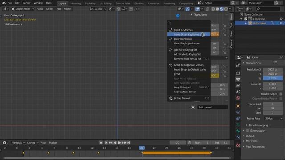The width and height of the screenshot is (285, 160).
Task: Open the Physics properties tab icon
Action: click(238, 112)
